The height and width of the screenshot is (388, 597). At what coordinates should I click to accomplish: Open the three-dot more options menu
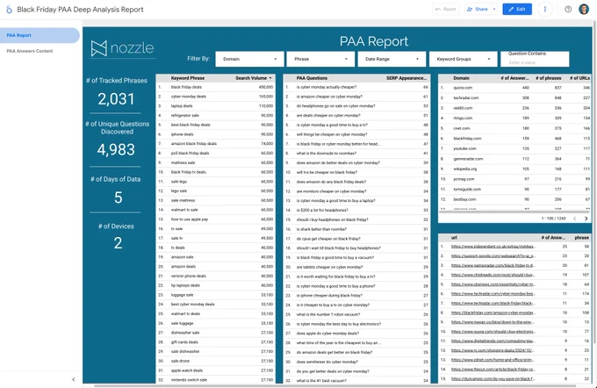click(545, 9)
